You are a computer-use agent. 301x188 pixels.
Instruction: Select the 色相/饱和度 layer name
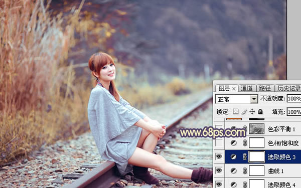(x=283, y=143)
